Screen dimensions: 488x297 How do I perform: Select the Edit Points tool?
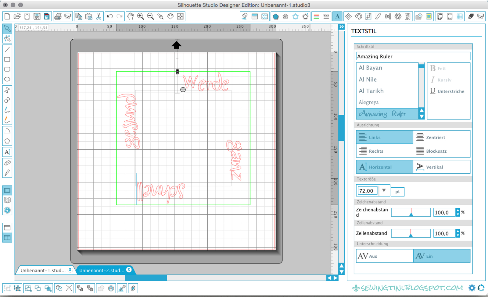[x=7, y=39]
